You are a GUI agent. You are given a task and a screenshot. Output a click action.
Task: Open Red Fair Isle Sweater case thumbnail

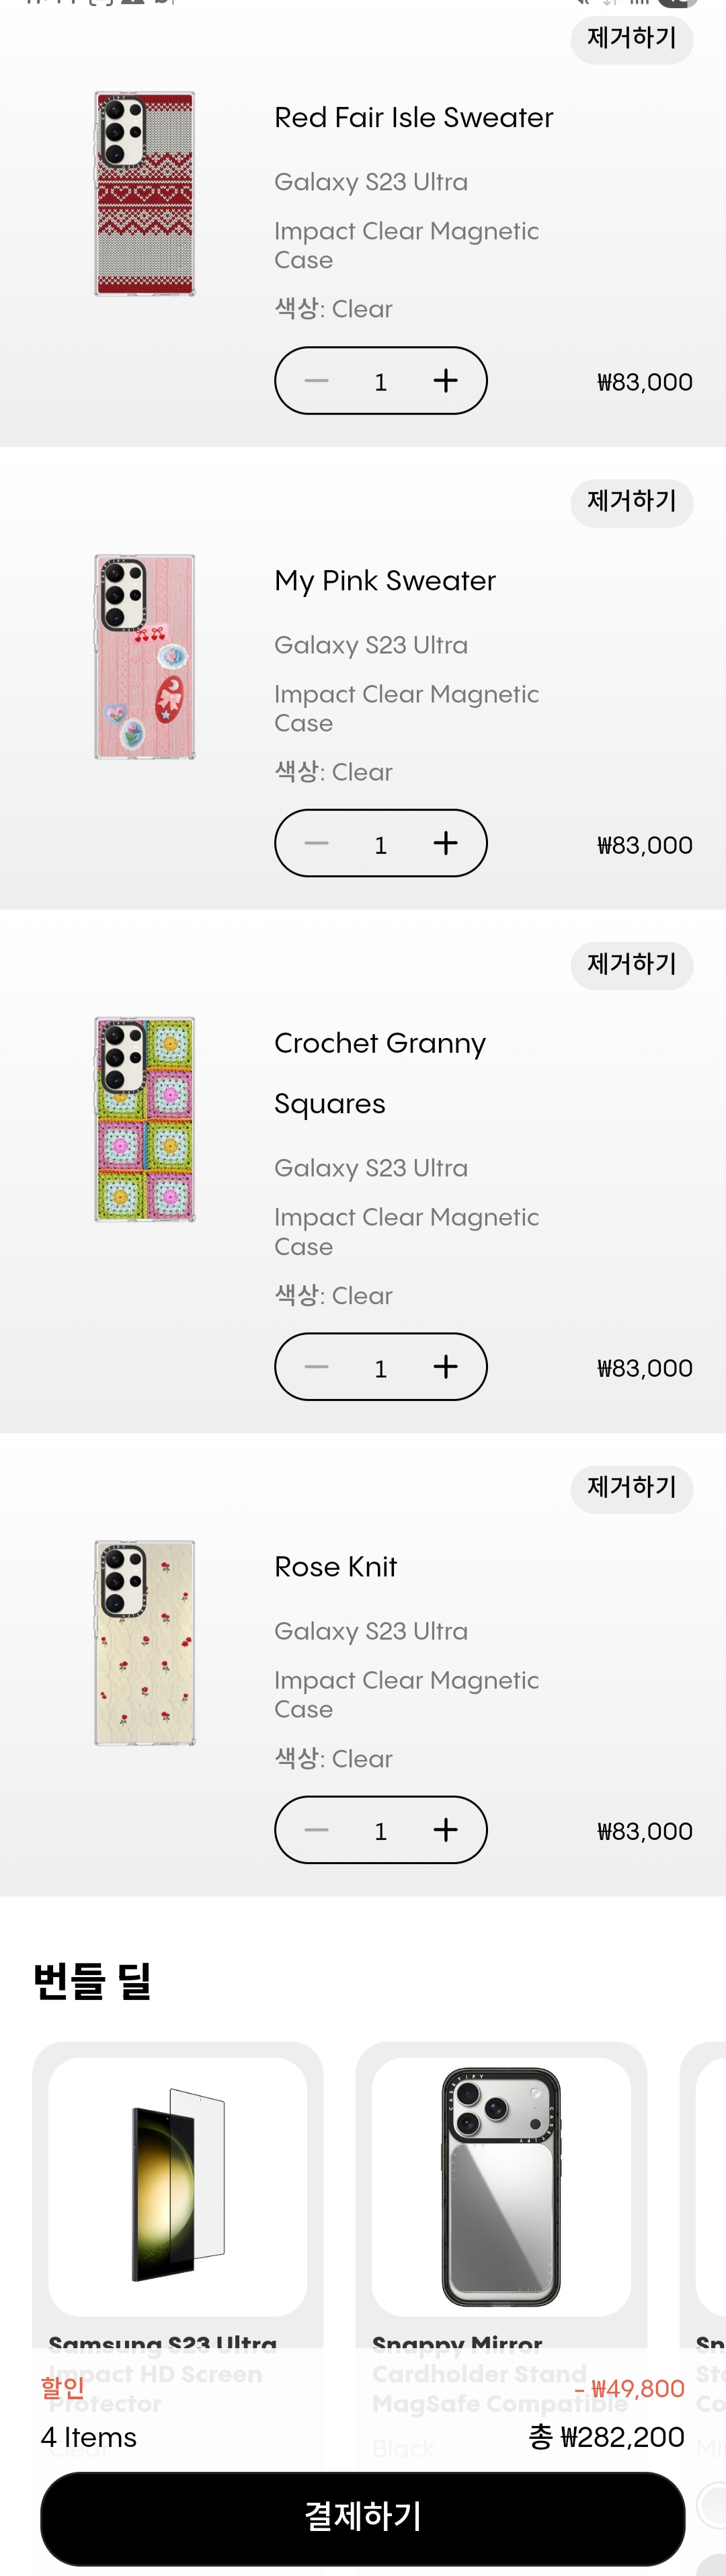145,194
